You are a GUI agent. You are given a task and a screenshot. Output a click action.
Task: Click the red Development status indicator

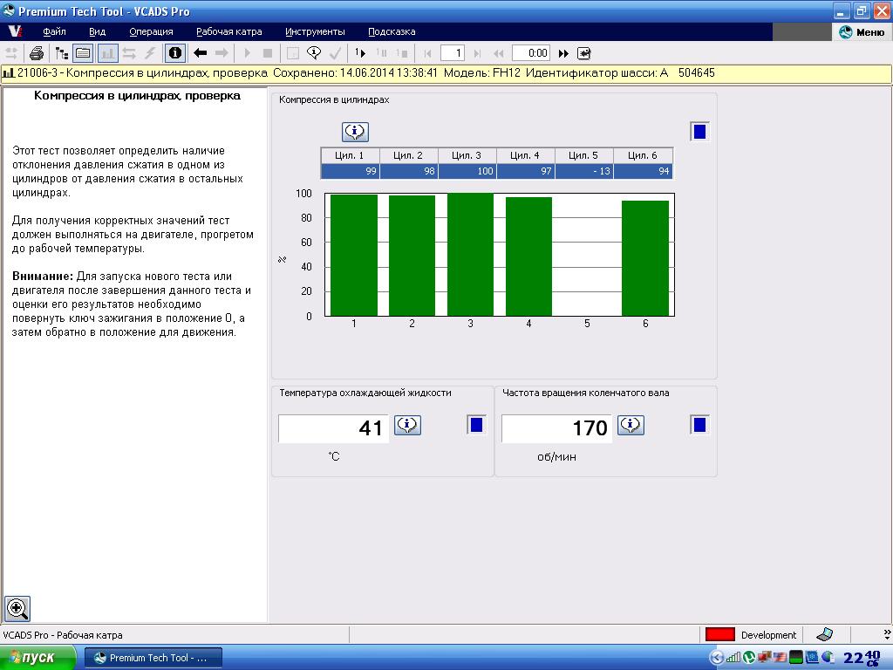point(719,635)
